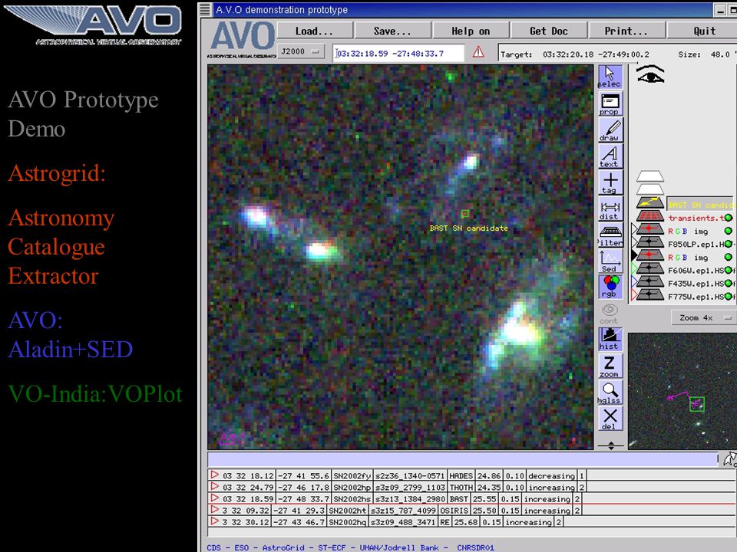Viewport: 737px width, 552px height.
Task: Choose the draw pencil tool
Action: (610, 130)
